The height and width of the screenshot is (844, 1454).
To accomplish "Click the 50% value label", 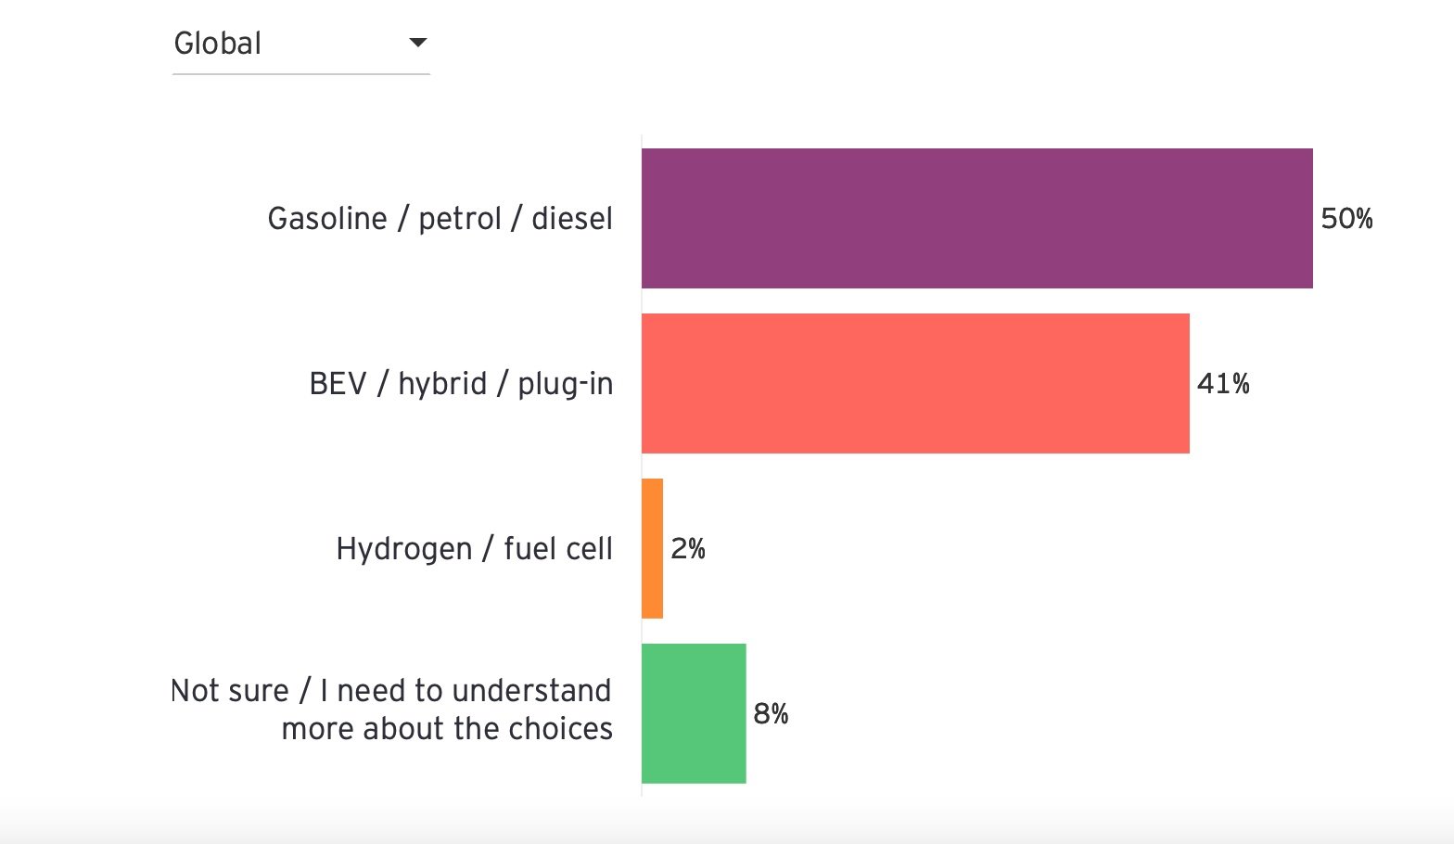I will (1346, 219).
